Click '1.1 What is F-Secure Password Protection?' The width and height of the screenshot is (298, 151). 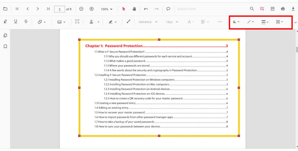click(x=120, y=52)
